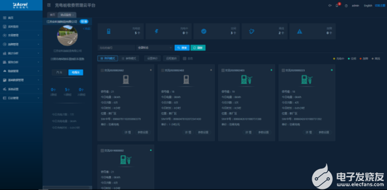
Task: Switch to the car (汽车) toggle
Action: (x=59, y=72)
